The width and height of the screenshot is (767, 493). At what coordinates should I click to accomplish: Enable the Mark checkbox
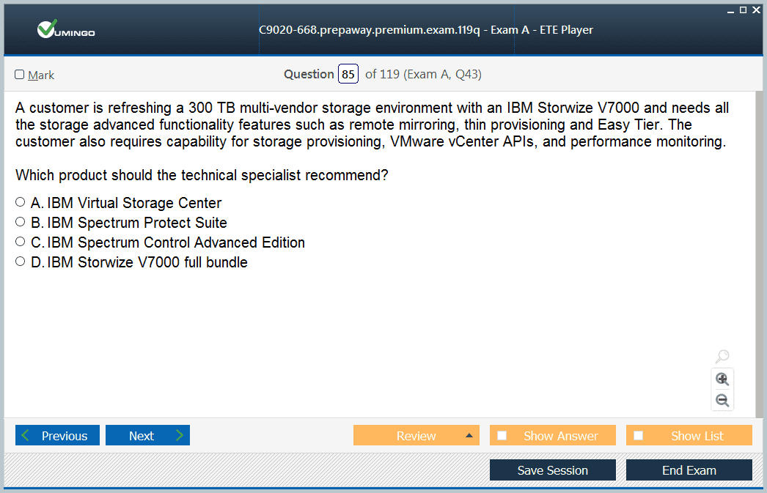point(20,75)
